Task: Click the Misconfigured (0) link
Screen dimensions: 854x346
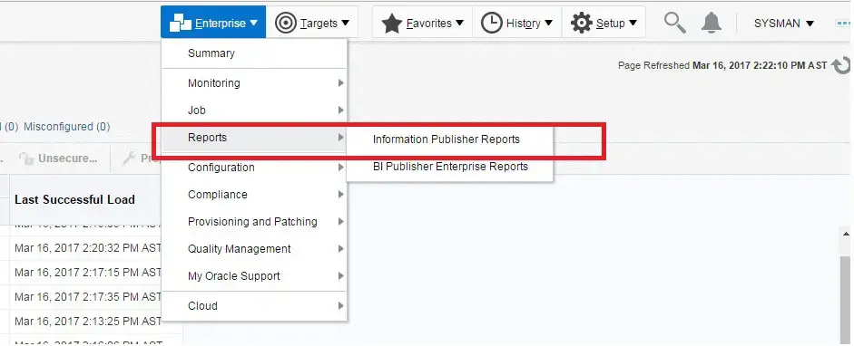Action: click(x=66, y=127)
